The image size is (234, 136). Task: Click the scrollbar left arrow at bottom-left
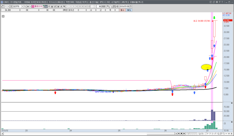[3, 133]
